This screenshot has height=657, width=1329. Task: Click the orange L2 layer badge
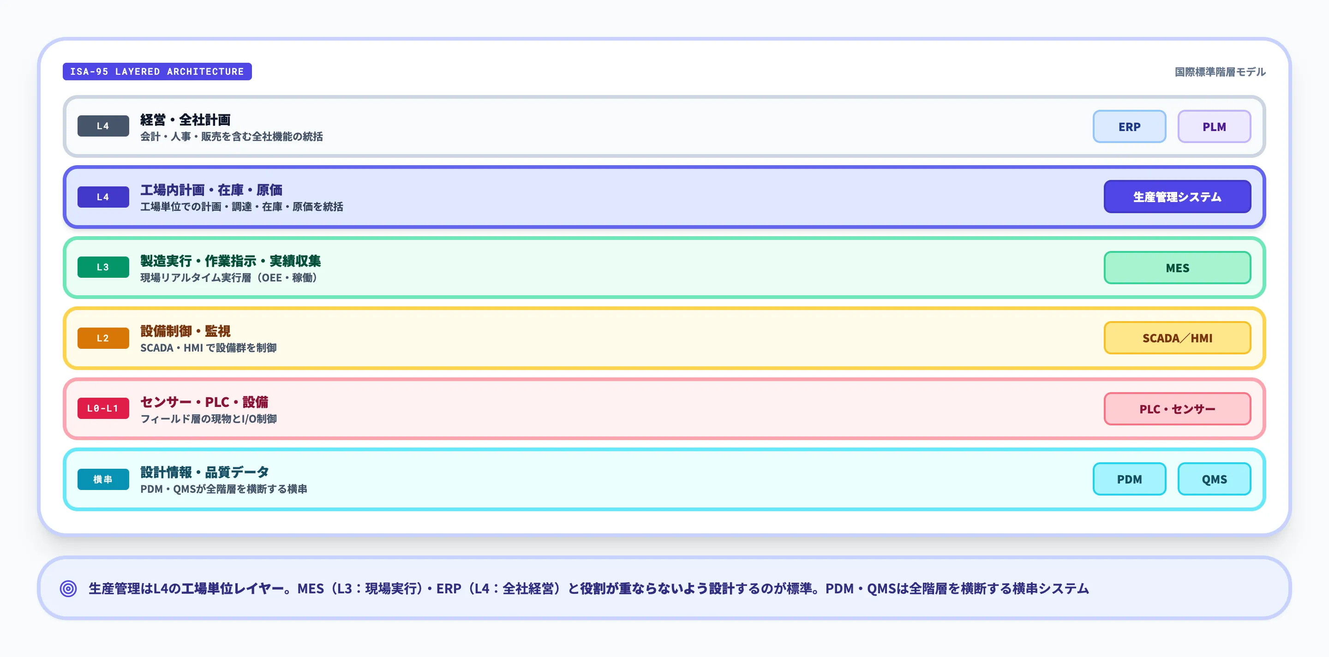(x=103, y=338)
